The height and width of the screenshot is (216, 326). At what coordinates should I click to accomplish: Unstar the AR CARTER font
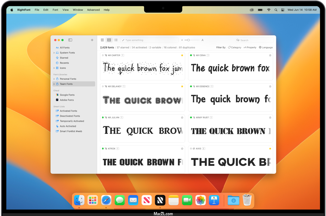[x=182, y=55]
